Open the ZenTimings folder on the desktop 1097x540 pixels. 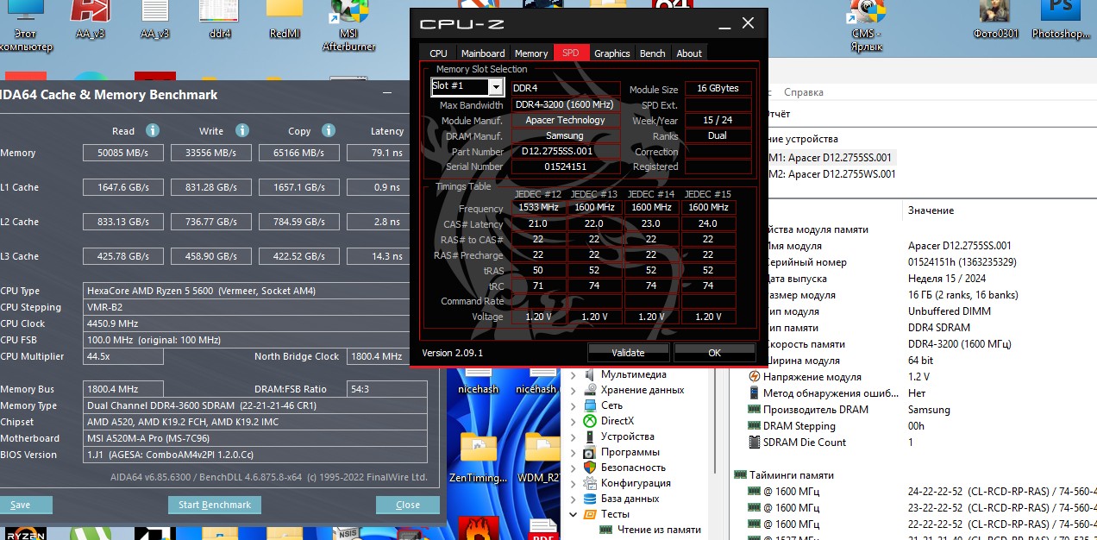click(x=478, y=458)
